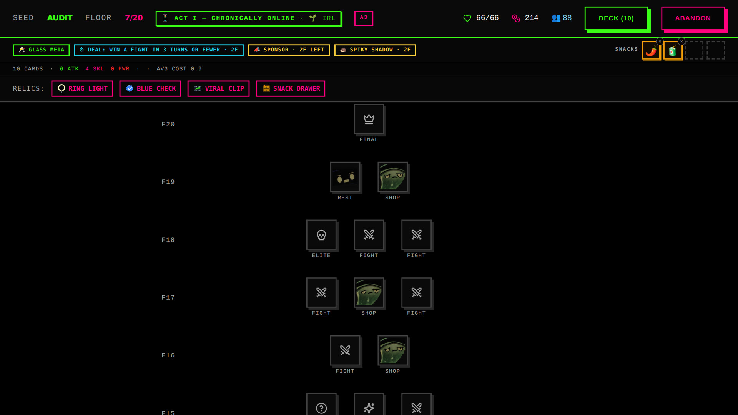Click the AUDIT seed value
The image size is (738, 415).
coord(60,18)
